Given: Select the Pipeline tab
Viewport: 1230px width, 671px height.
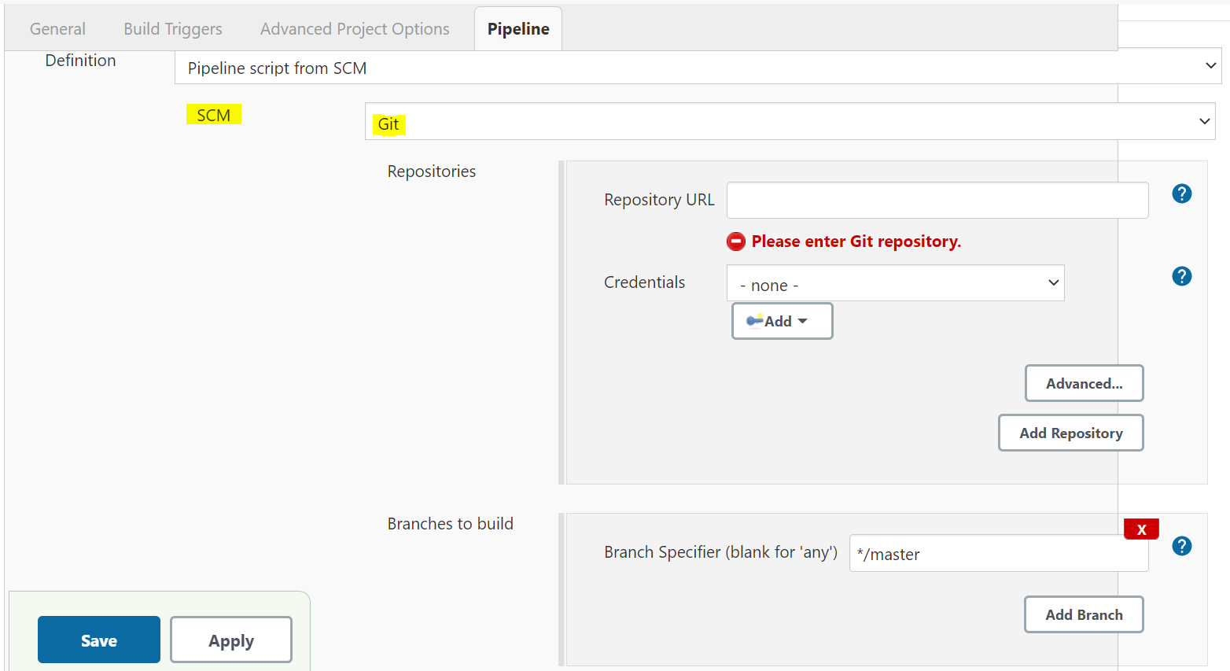Looking at the screenshot, I should [518, 29].
